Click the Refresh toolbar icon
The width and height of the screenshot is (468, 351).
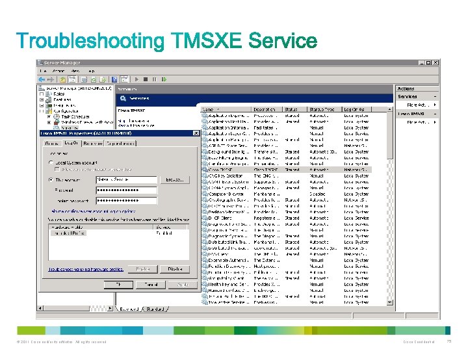pyautogui.click(x=94, y=79)
